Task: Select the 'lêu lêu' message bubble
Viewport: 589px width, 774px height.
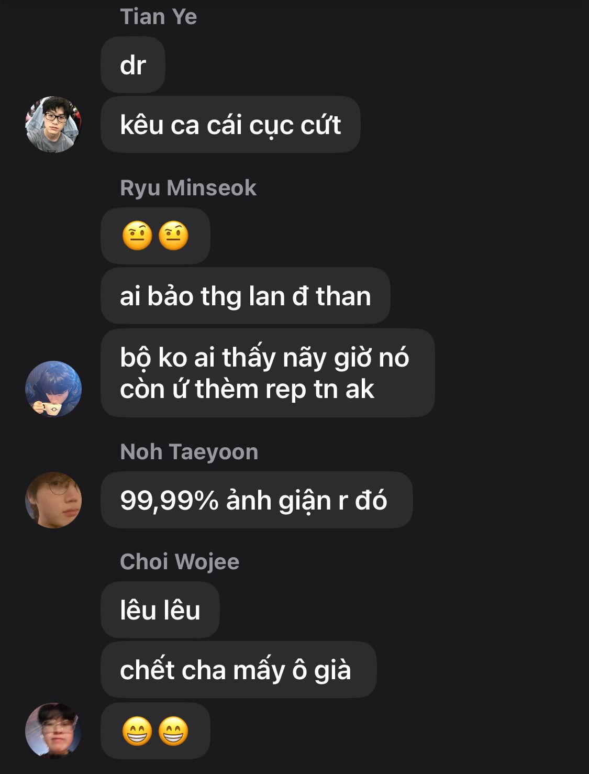Action: (160, 610)
